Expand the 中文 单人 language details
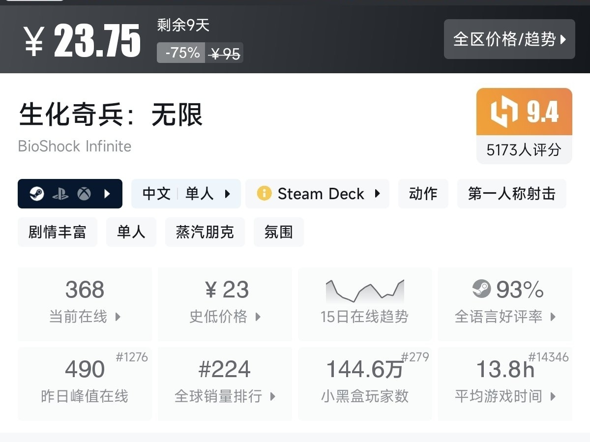This screenshot has height=442, width=590. click(185, 194)
